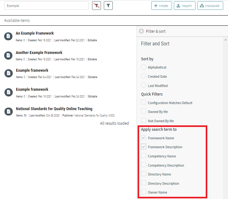Check the Owned By Me filter
This screenshot has height=199, width=228.
coord(144,111)
